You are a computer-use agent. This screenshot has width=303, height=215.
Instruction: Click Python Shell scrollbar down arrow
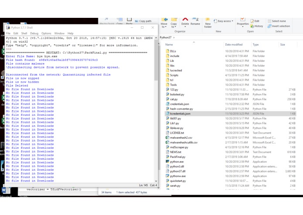(156, 181)
